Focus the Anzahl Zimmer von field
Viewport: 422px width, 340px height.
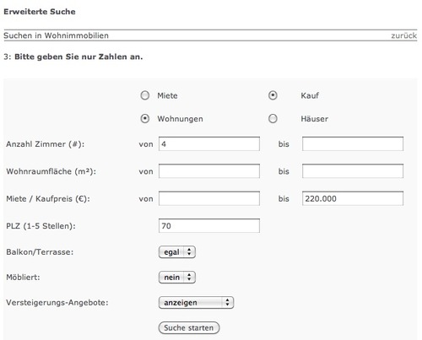tap(209, 144)
